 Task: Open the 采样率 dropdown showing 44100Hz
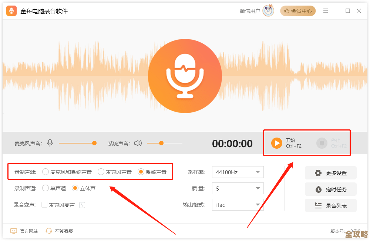pyautogui.click(x=237, y=172)
